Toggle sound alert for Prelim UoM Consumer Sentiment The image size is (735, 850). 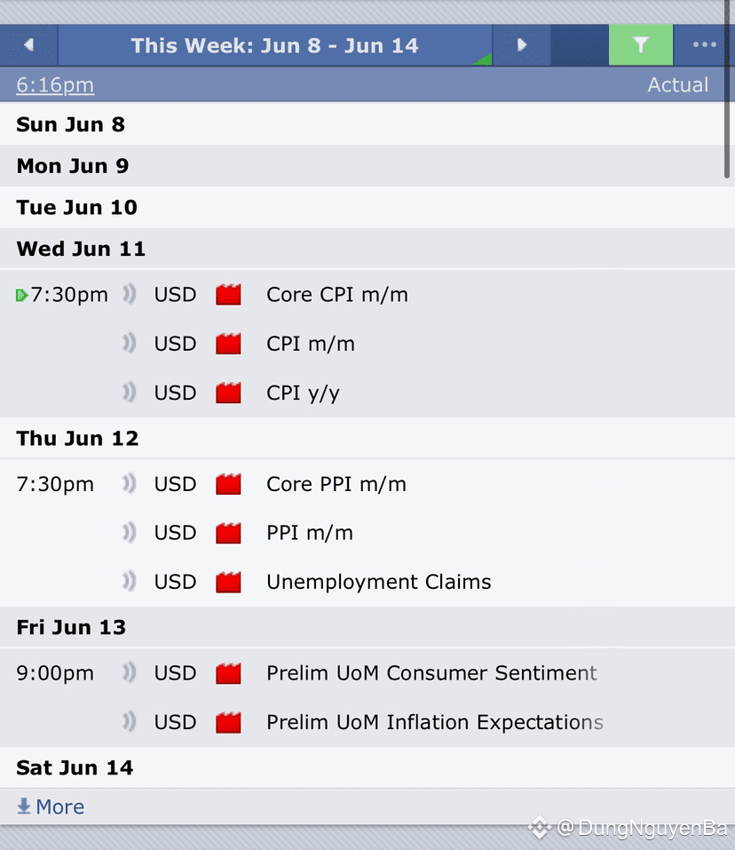coord(130,673)
